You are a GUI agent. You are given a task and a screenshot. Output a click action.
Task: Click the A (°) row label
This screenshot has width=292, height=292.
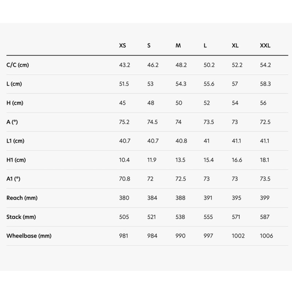click(12, 122)
